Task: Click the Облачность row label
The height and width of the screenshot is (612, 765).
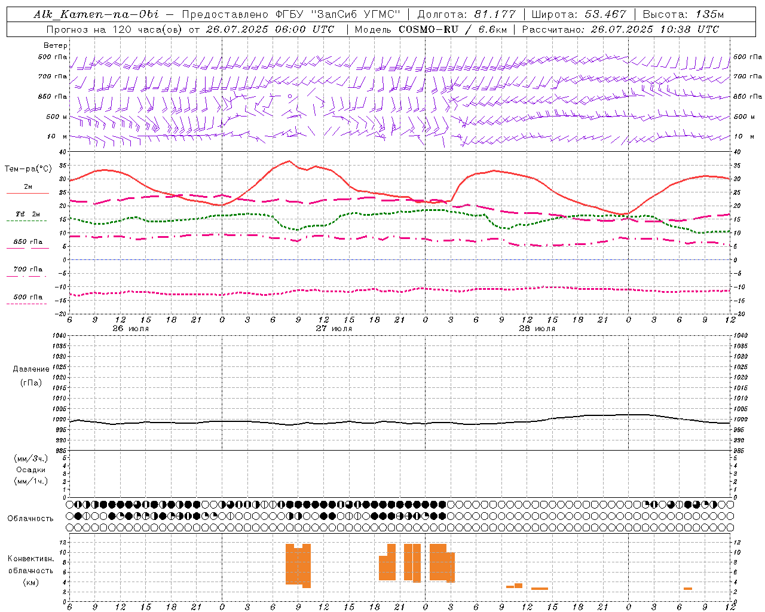Action: 30,518
